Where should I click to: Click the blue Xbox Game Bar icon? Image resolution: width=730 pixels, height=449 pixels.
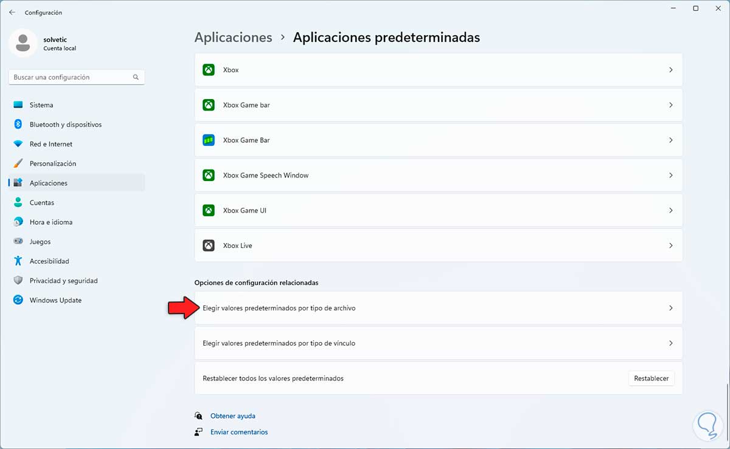point(209,140)
